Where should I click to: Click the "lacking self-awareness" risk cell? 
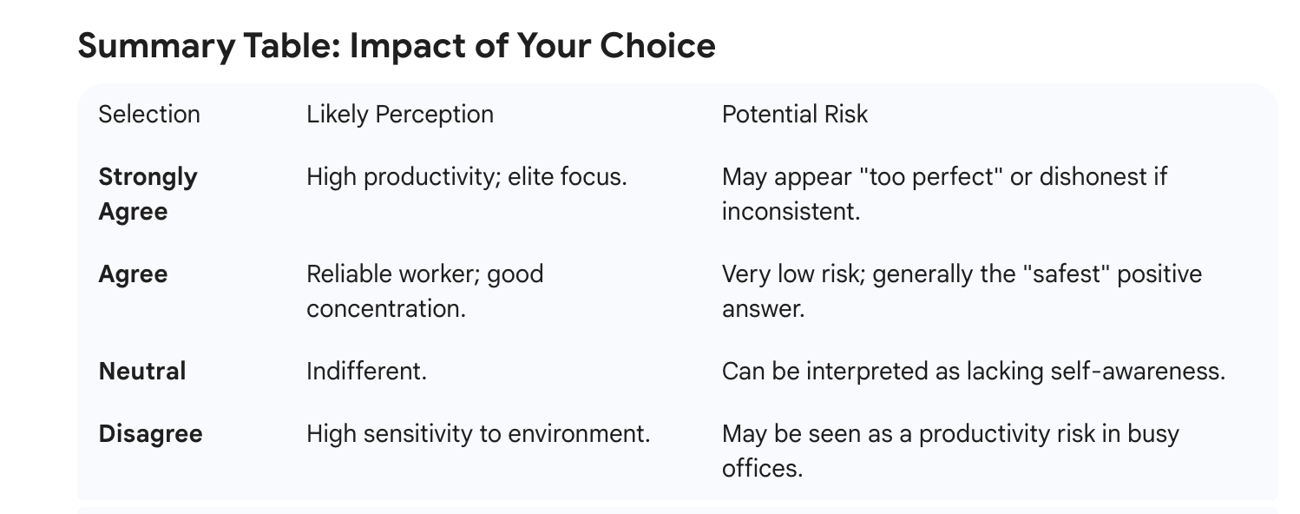[973, 372]
